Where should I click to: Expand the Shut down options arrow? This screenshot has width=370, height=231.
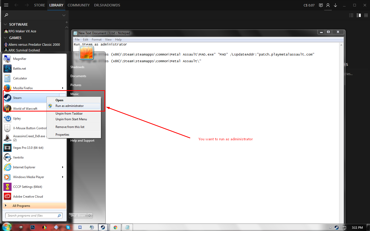[x=90, y=216]
